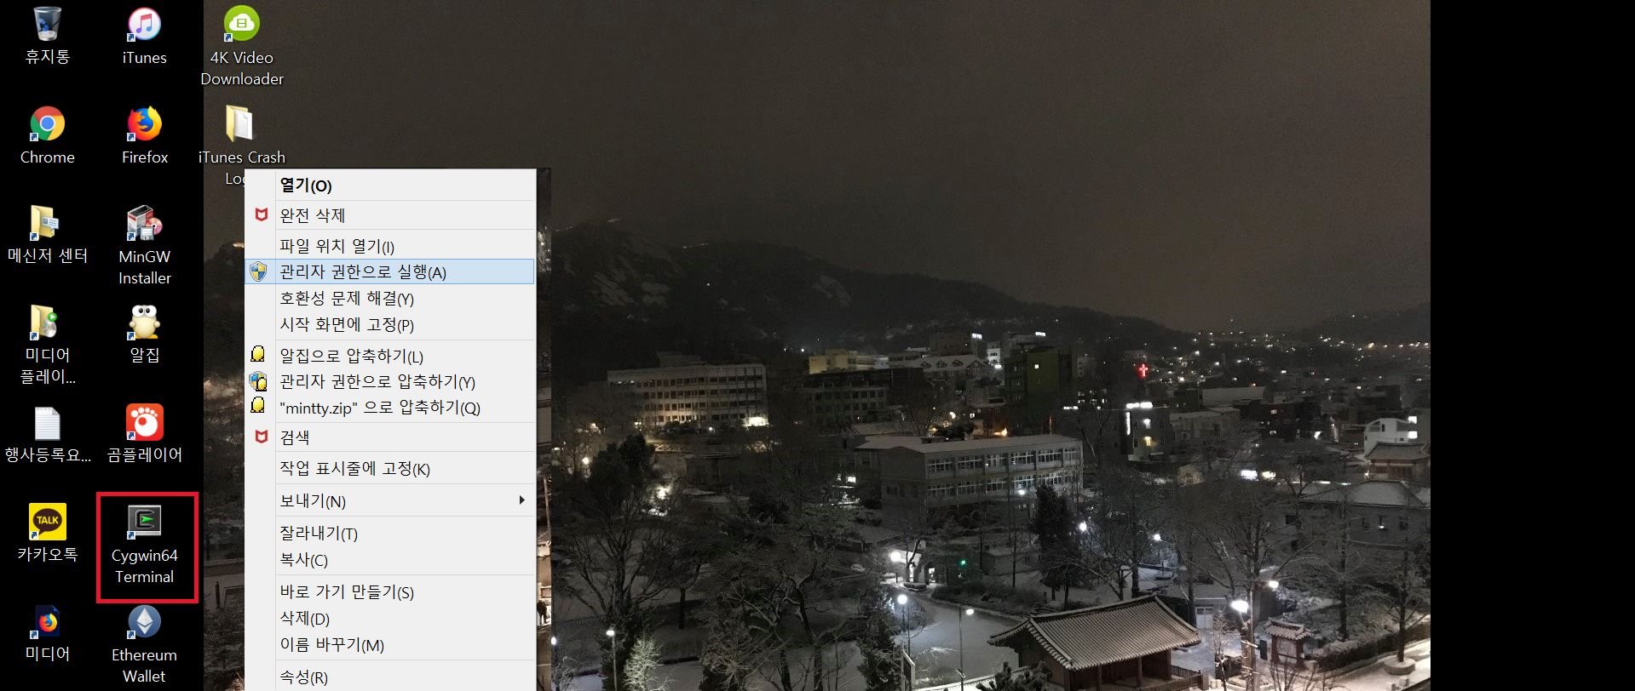The height and width of the screenshot is (691, 1635).
Task: Choose 검색 in the context menu
Action: (390, 437)
